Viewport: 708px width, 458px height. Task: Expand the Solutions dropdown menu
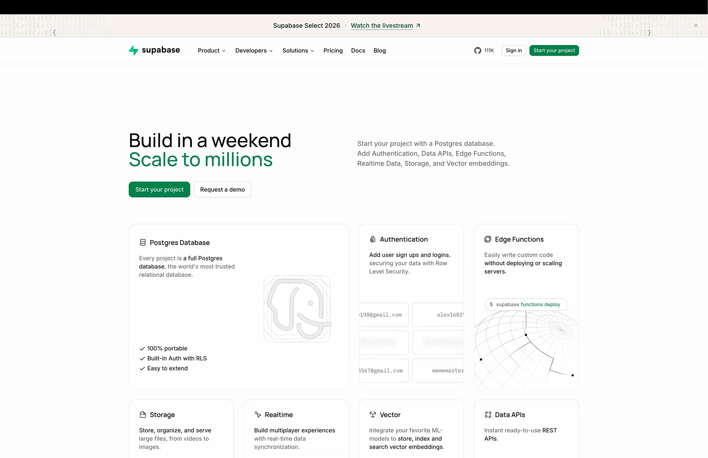tap(298, 51)
